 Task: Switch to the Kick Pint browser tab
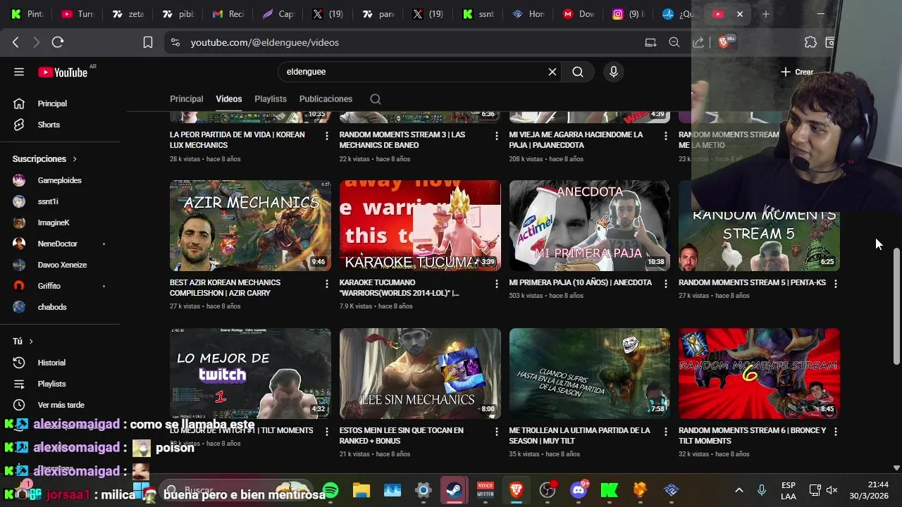[x=27, y=14]
